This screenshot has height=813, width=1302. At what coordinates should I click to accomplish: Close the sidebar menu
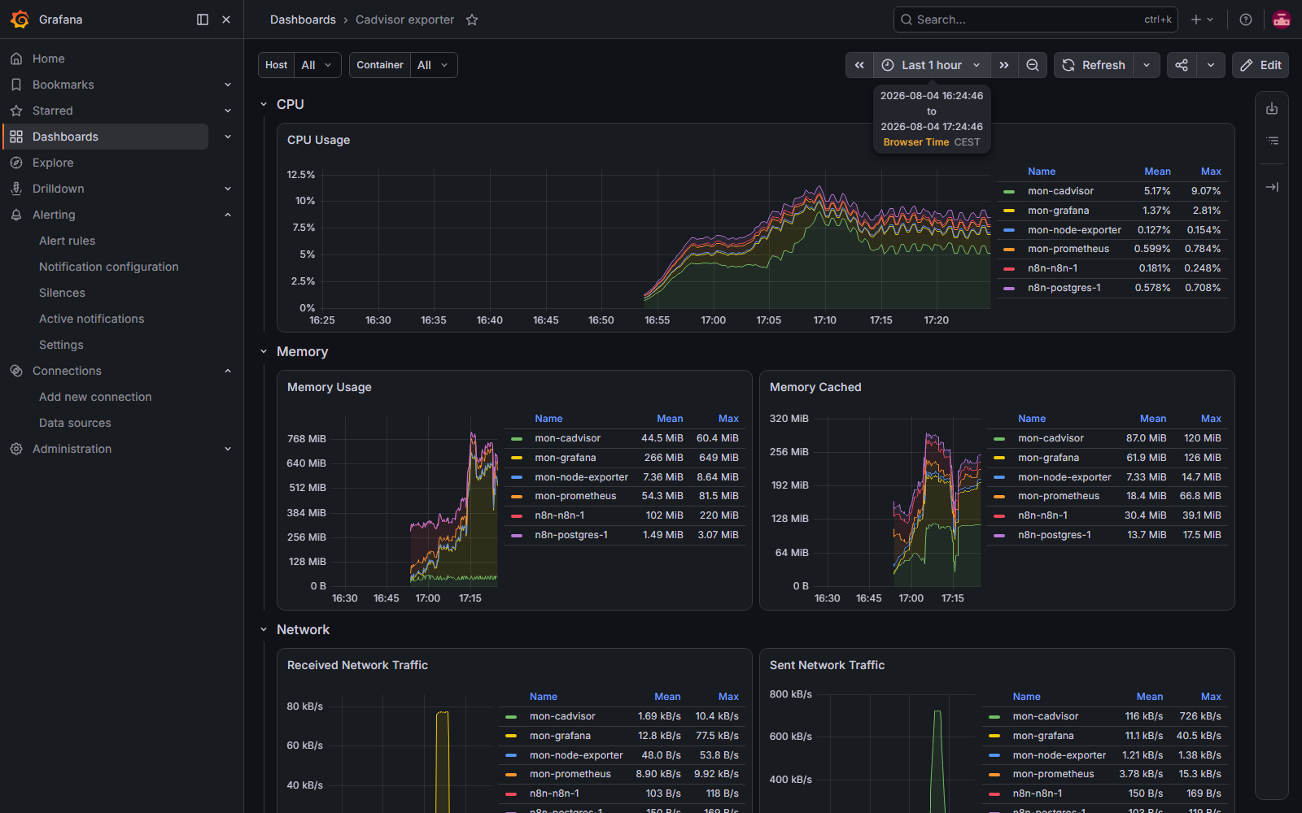226,20
